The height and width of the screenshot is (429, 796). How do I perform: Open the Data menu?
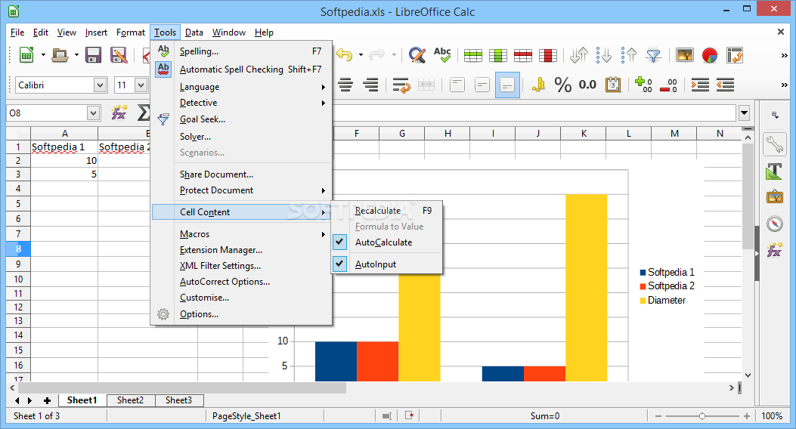(x=194, y=32)
